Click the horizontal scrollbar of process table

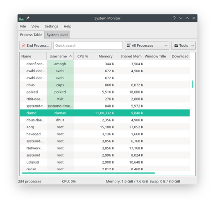click(88, 173)
